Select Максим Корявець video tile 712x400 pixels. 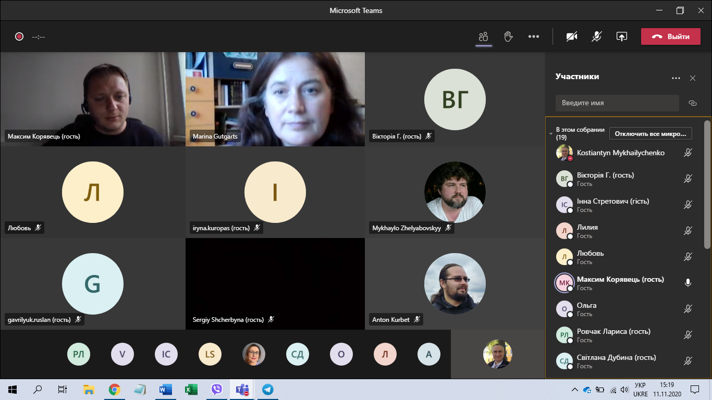pos(93,99)
